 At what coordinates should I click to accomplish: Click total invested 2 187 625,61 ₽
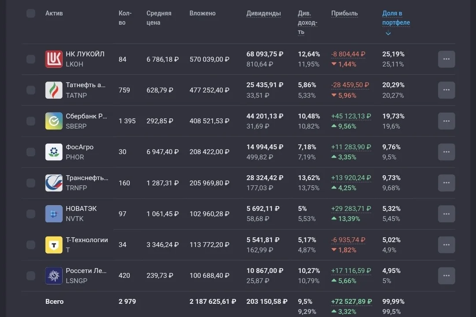(213, 302)
